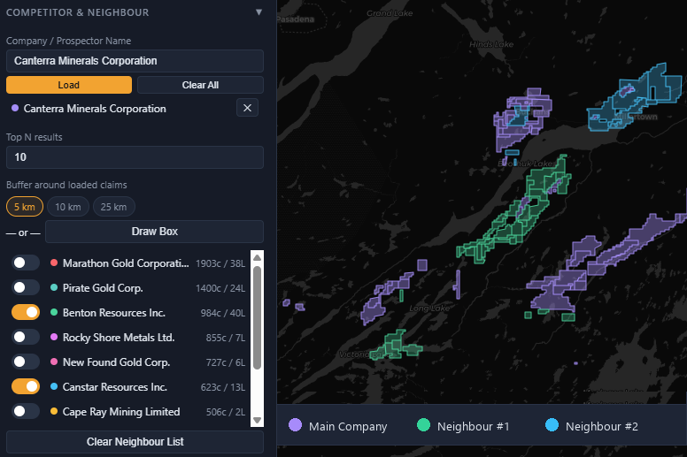This screenshot has width=687, height=457.
Task: Click the neighbour list scroll up arrow
Action: coord(258,257)
